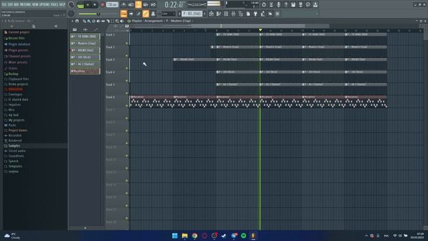Click next-pattern arrow right of pattern selector

pyautogui.click(x=205, y=13)
